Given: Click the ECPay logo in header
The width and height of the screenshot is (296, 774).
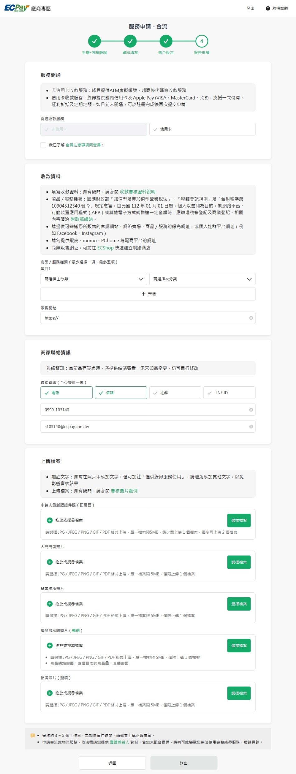Looking at the screenshot, I should (x=17, y=8).
